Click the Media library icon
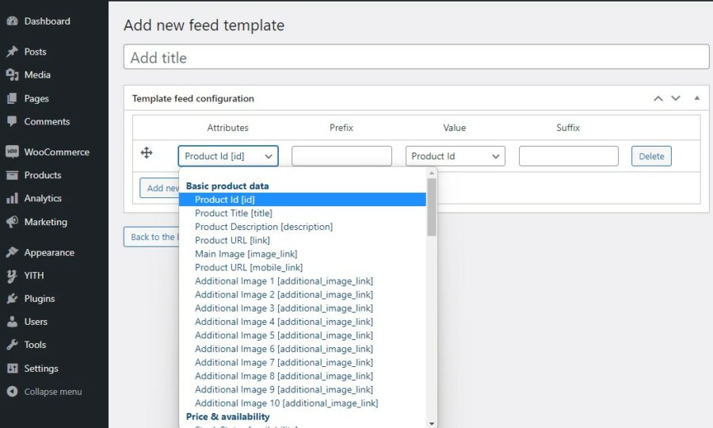Screen dimensions: 713x428 12,75
